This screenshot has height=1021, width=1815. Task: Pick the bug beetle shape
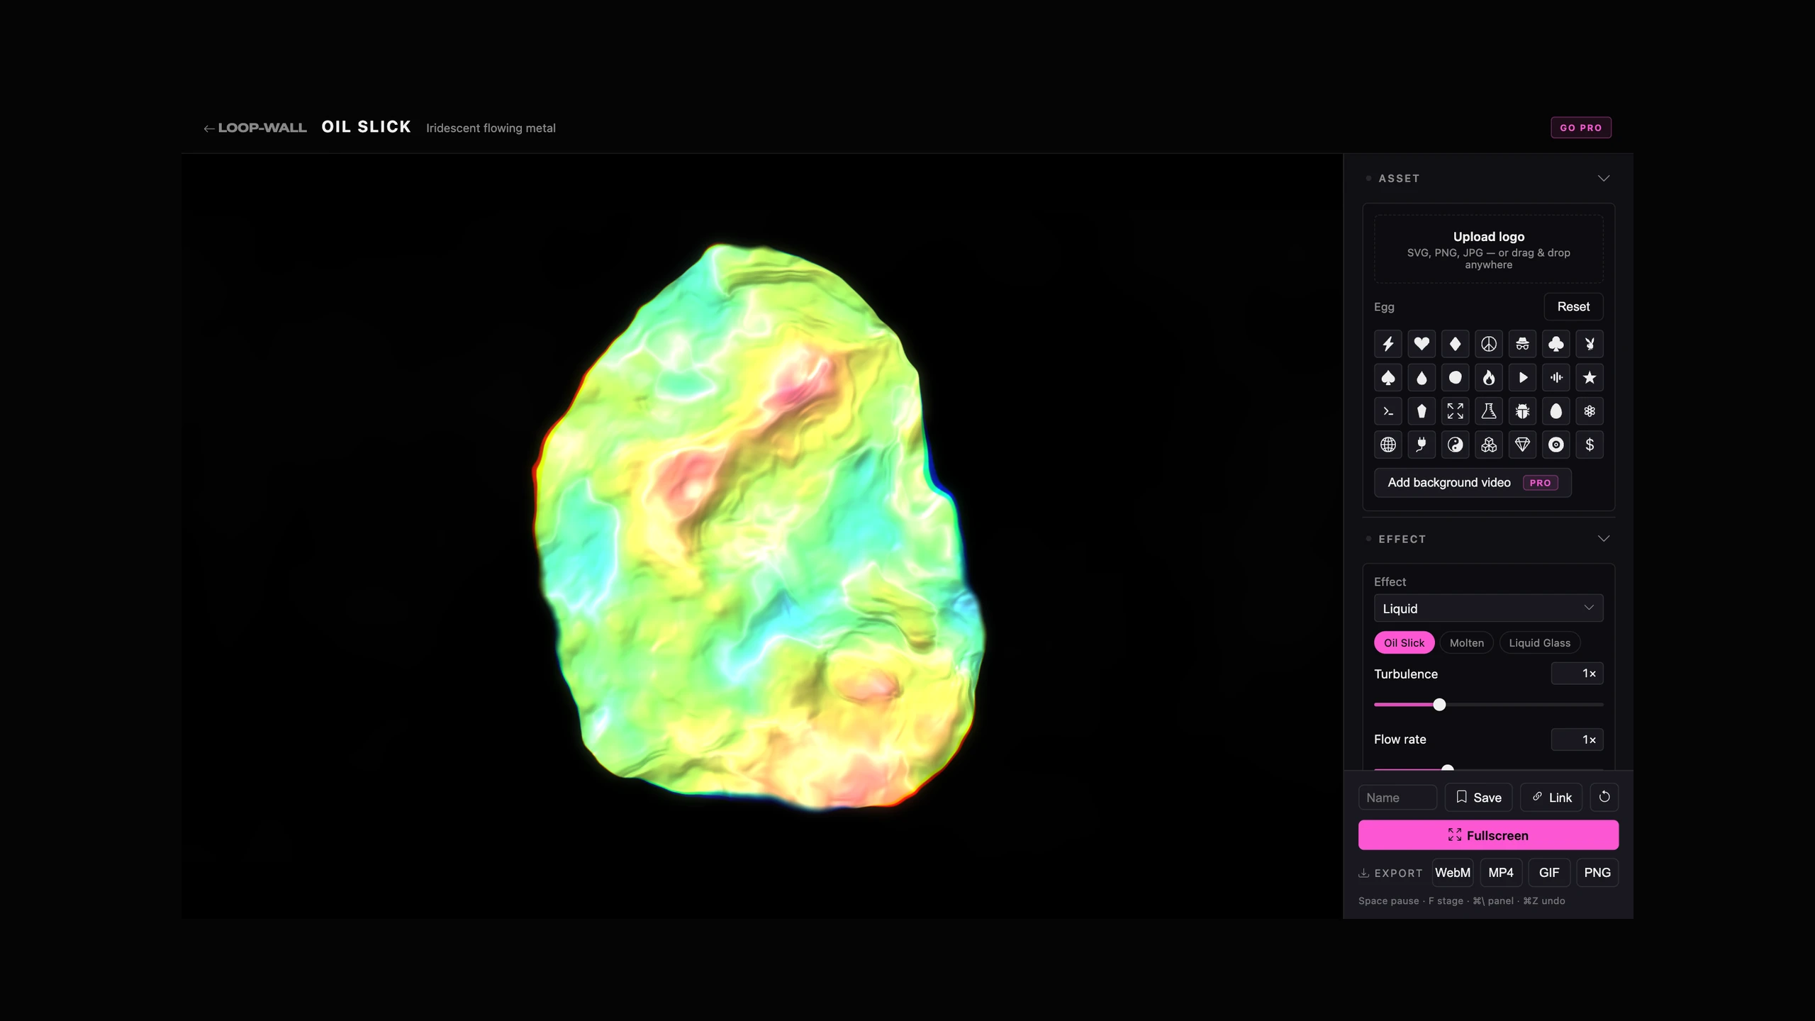[x=1522, y=411]
